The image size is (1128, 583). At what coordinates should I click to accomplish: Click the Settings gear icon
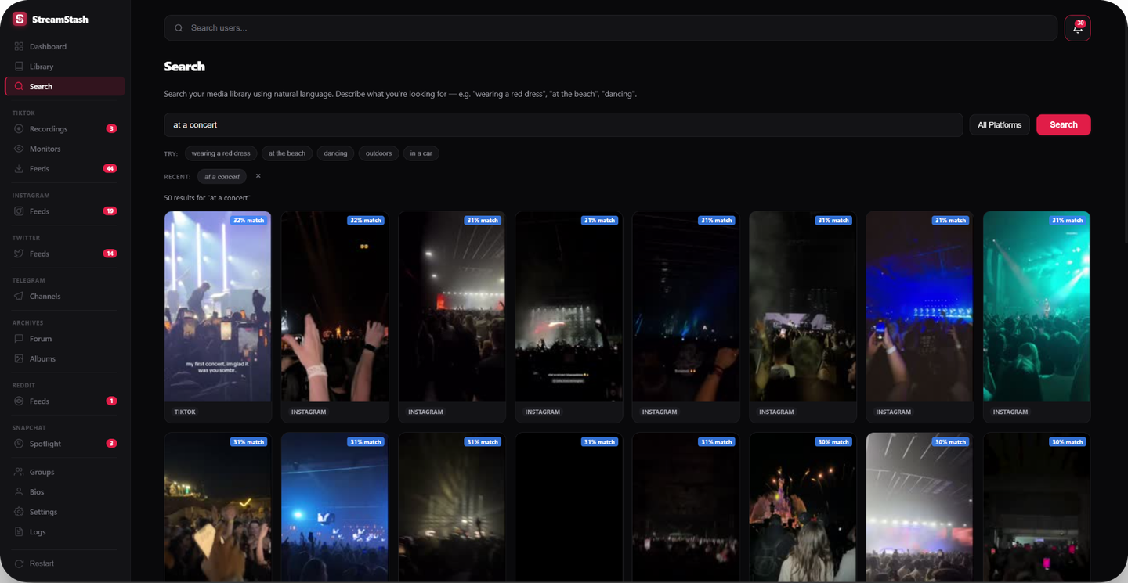coord(19,512)
